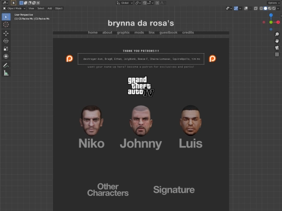Select the Rotate tool
This screenshot has width=282, height=211.
(x=6, y=41)
